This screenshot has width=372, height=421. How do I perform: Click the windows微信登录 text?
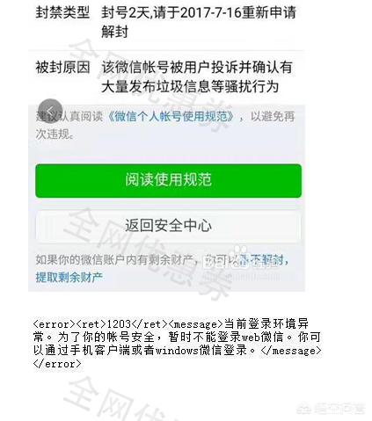point(201,351)
